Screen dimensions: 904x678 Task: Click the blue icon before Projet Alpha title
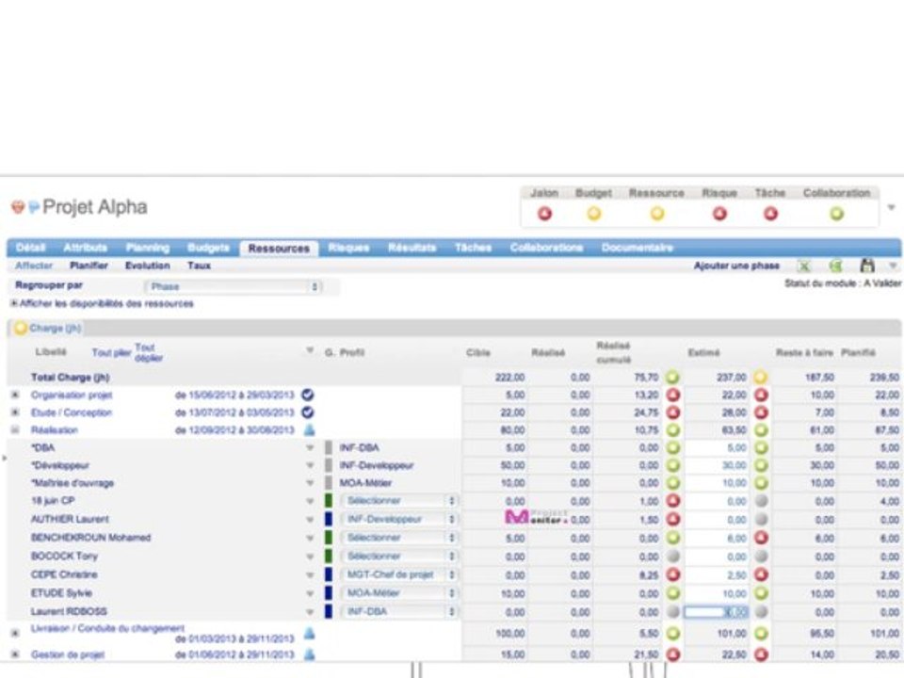click(x=34, y=206)
